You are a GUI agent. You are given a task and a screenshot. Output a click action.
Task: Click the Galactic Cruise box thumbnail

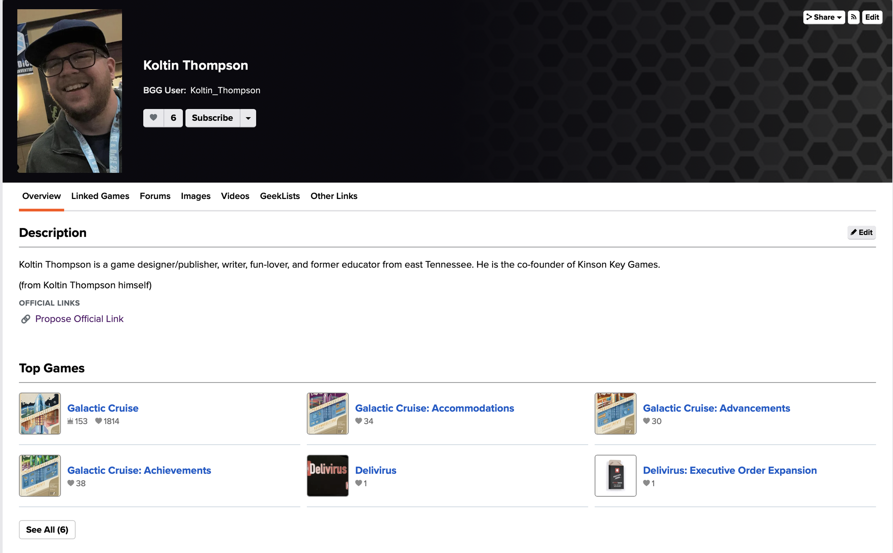[40, 413]
